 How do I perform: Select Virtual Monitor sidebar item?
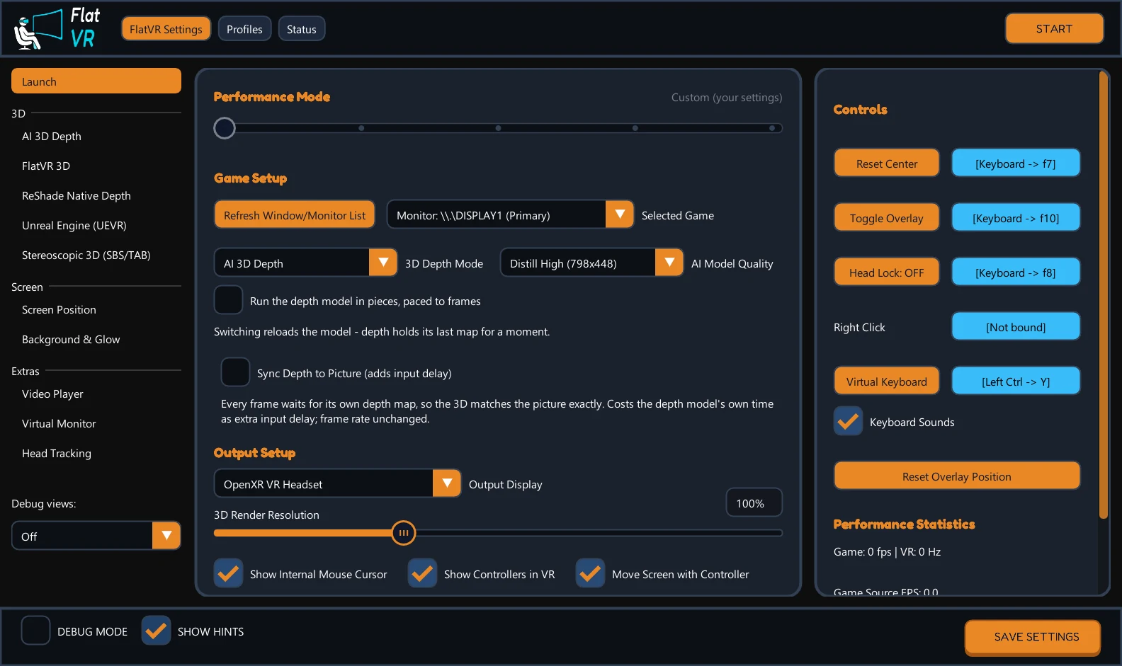(x=59, y=424)
